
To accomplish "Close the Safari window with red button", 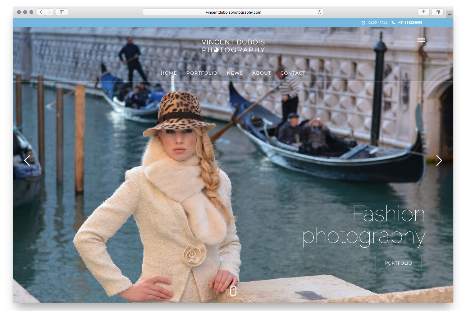I will [x=19, y=12].
